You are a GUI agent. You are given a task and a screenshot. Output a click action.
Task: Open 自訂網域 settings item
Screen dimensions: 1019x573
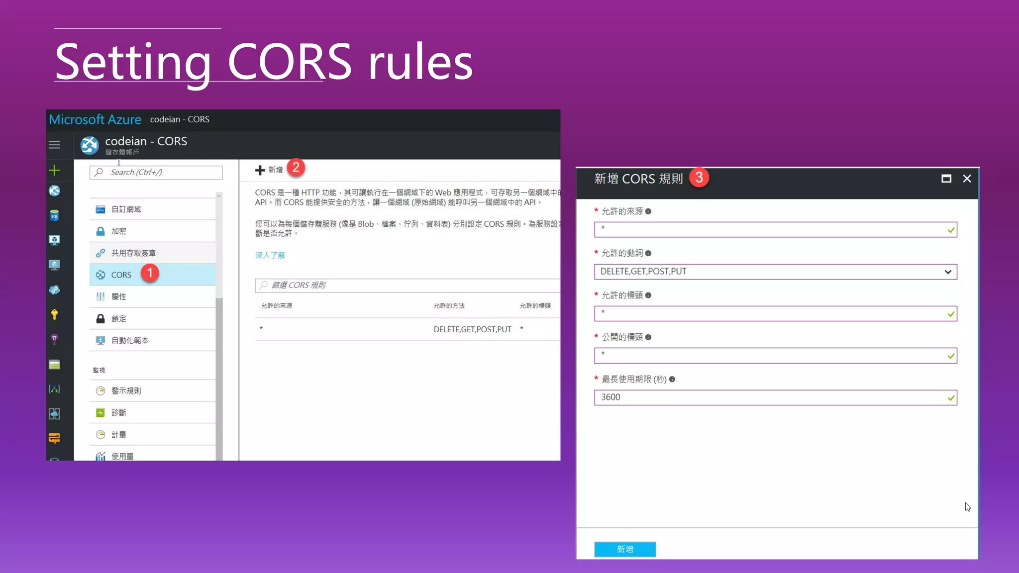coord(126,209)
